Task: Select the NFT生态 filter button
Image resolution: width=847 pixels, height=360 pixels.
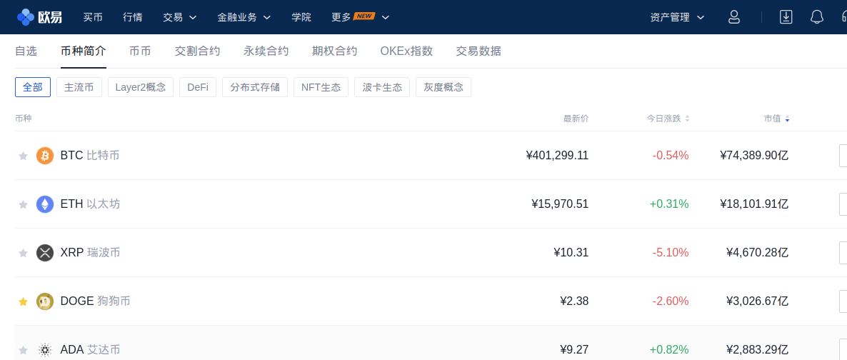Action: (321, 87)
